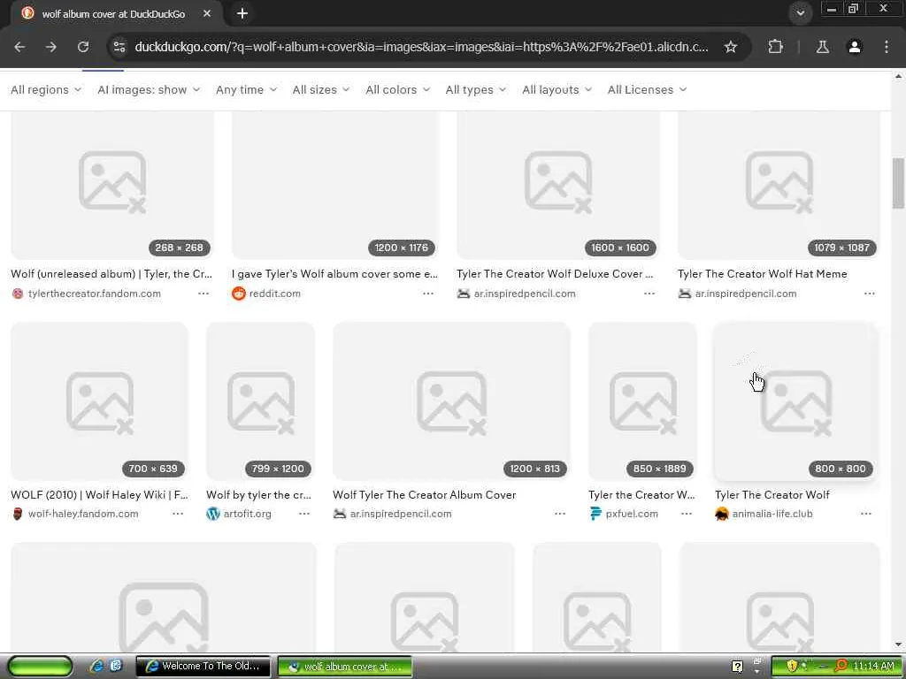View site information icon in address bar

(x=119, y=48)
